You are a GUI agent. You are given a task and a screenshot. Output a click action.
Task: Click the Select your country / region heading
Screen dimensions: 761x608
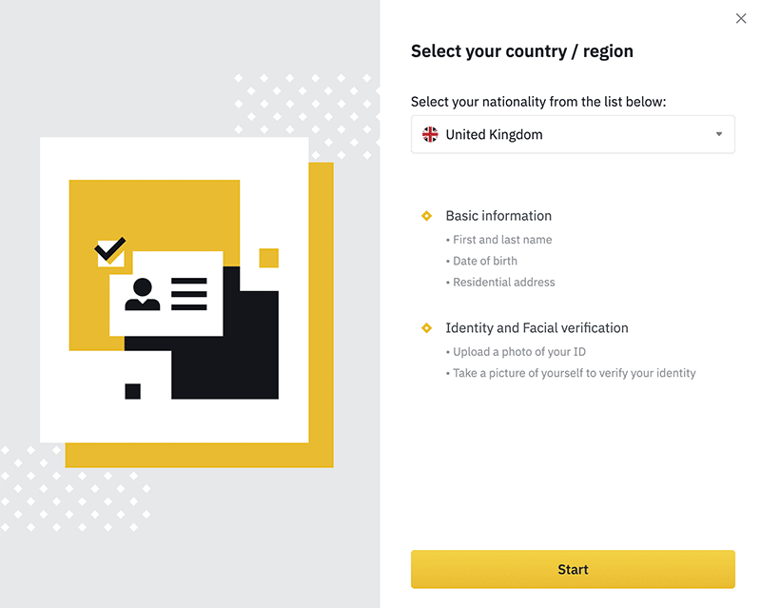[x=521, y=50]
